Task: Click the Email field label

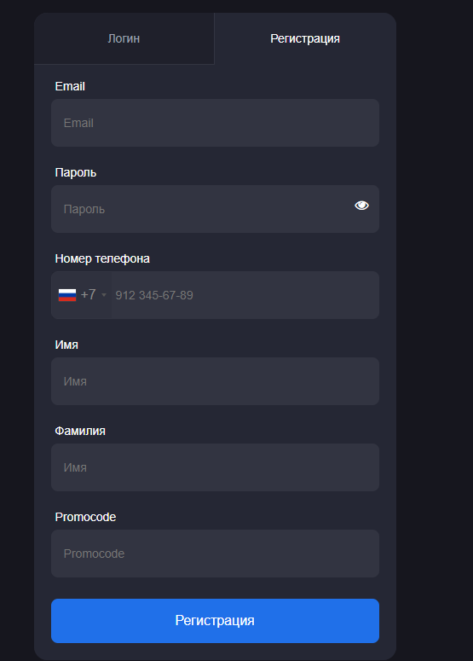Action: click(x=70, y=86)
